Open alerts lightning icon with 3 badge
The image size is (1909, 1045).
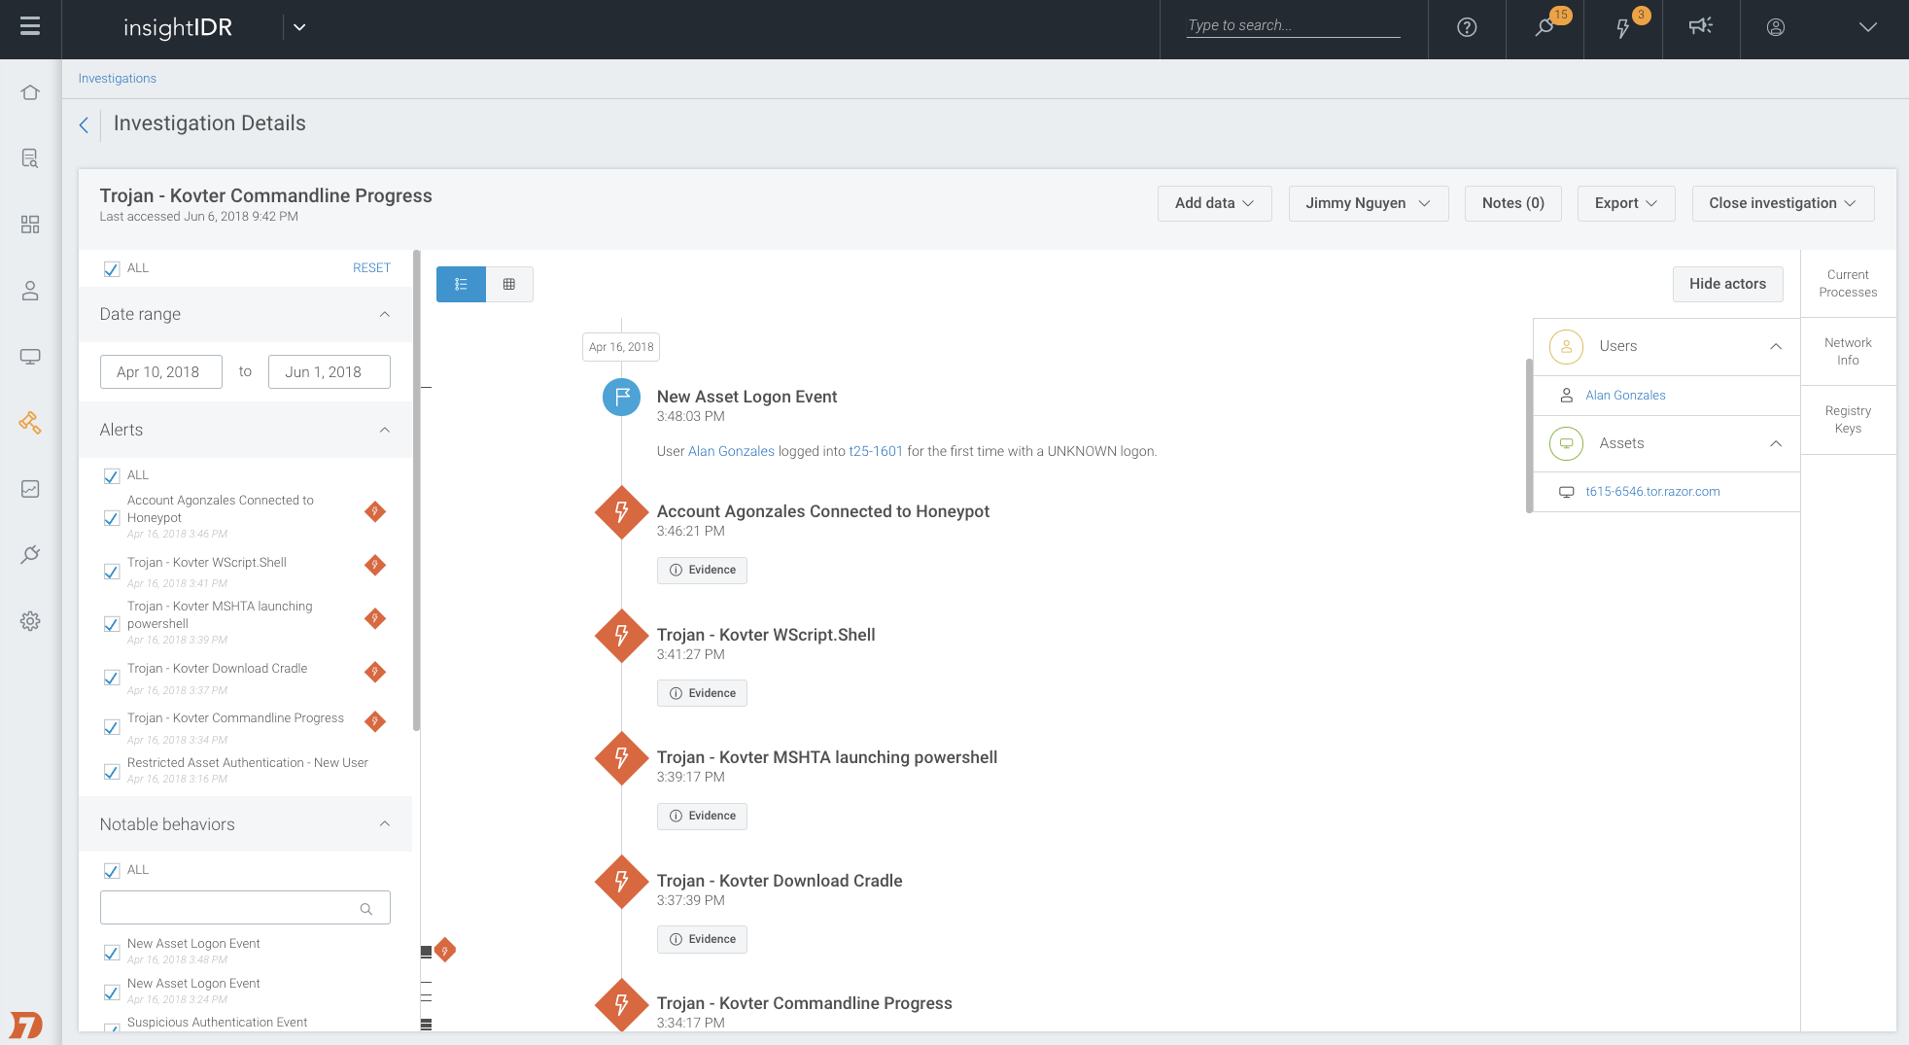(1622, 27)
